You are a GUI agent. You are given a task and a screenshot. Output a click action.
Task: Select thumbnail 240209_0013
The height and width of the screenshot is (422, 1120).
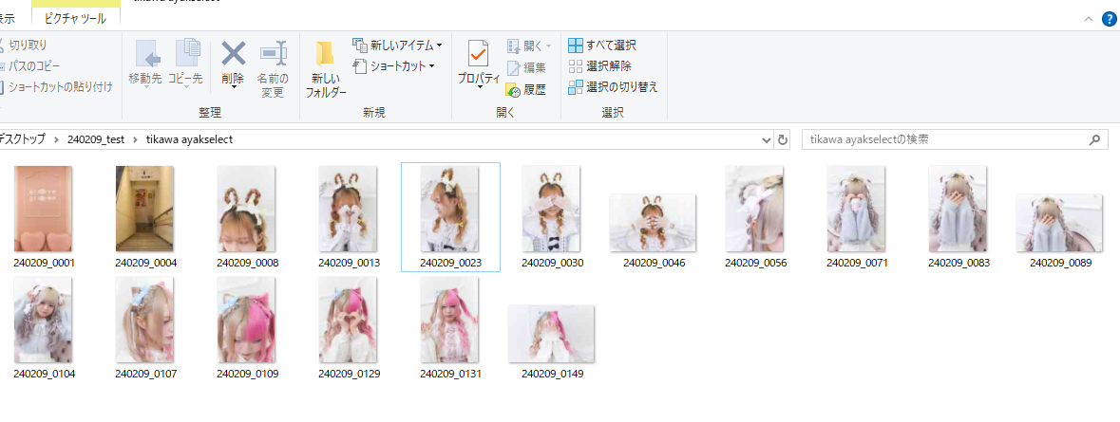(349, 209)
